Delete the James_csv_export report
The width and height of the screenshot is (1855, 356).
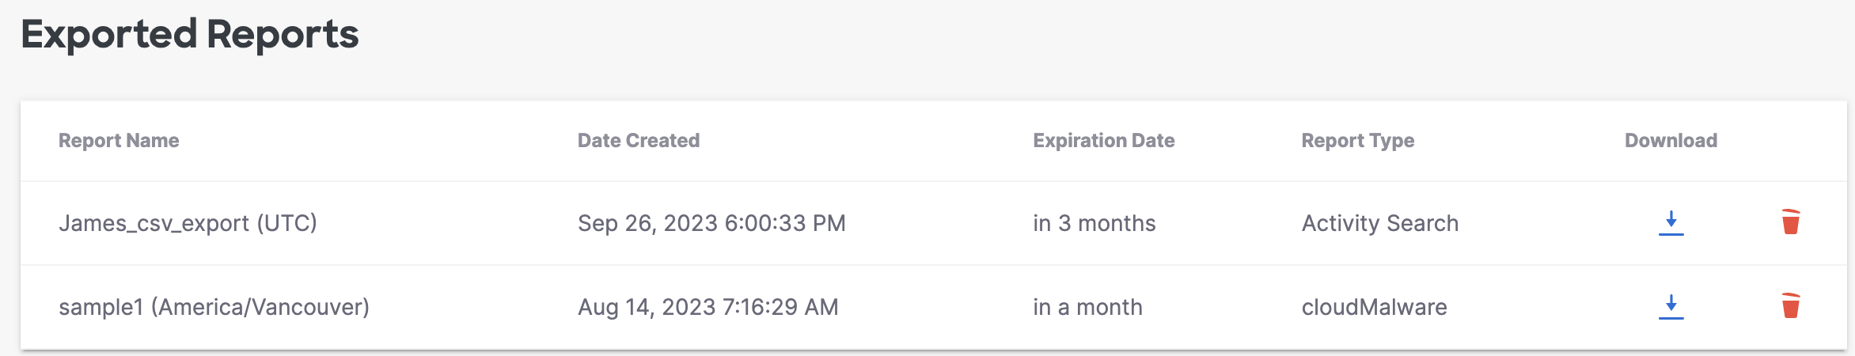(1791, 222)
